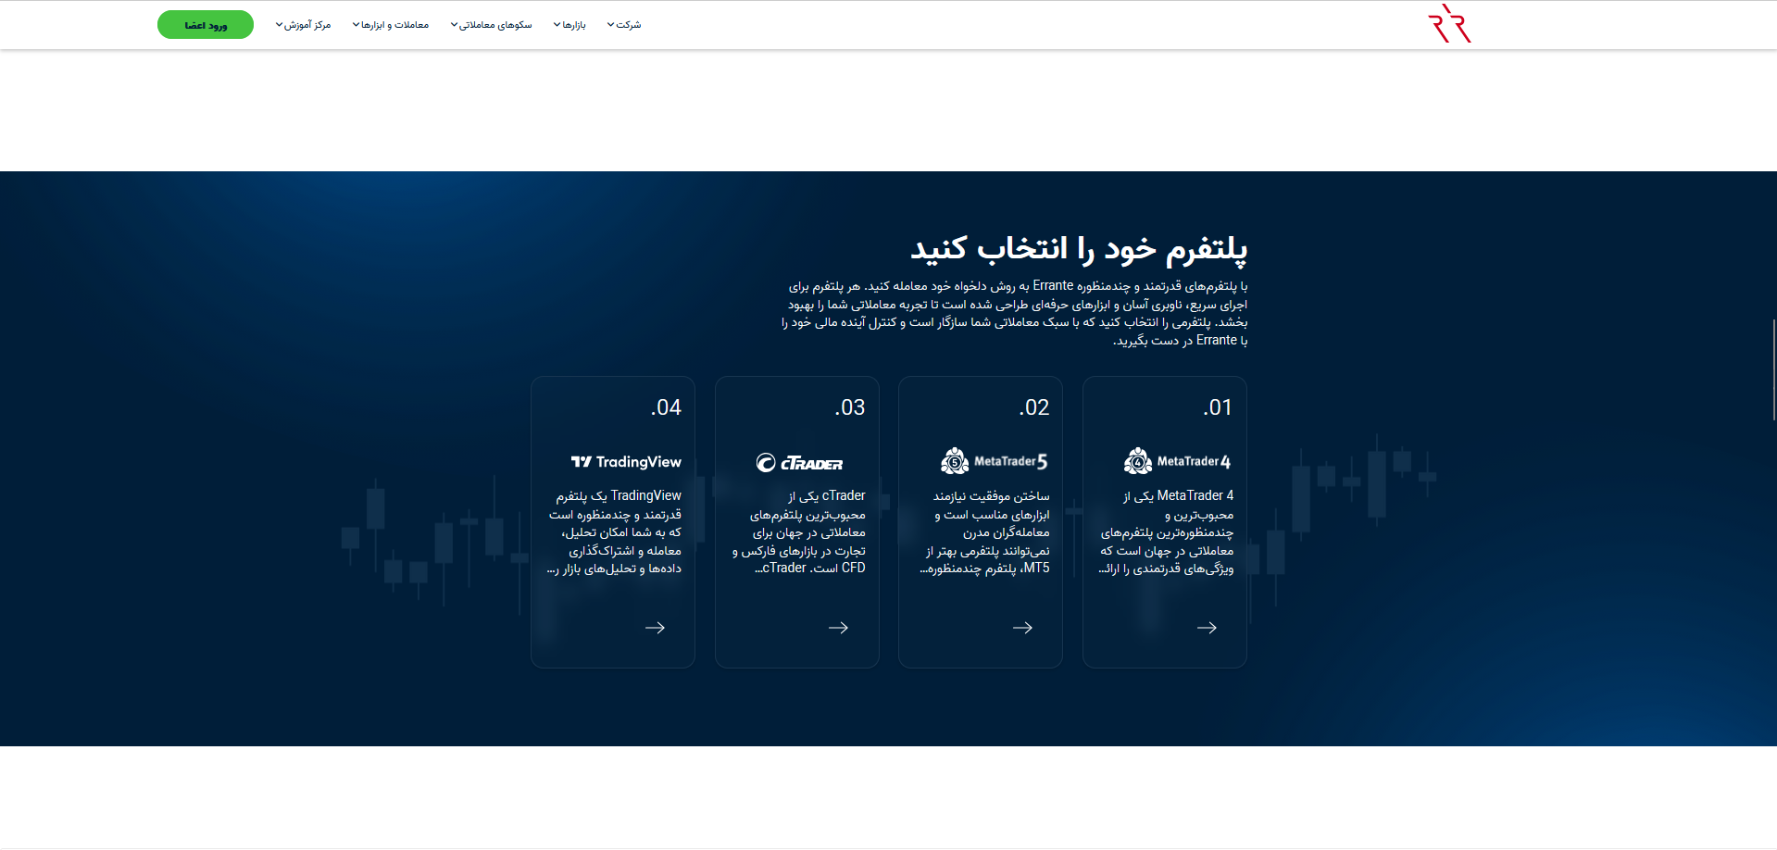Image resolution: width=1777 pixels, height=850 pixels.
Task: Click the heading پلتفرم خود را انتخاب کنید
Action: [x=1079, y=248]
